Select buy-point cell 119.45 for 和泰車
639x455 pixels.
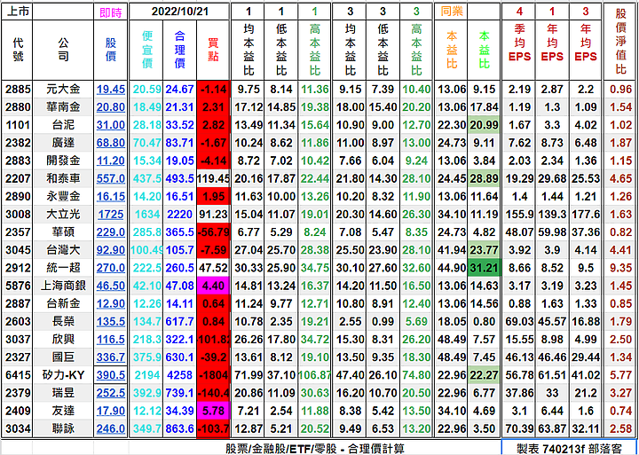point(213,178)
